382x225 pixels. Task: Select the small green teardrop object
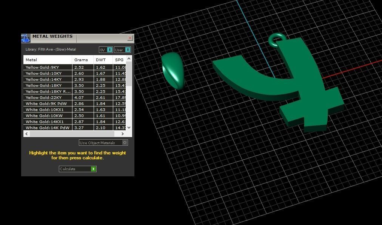[173, 71]
